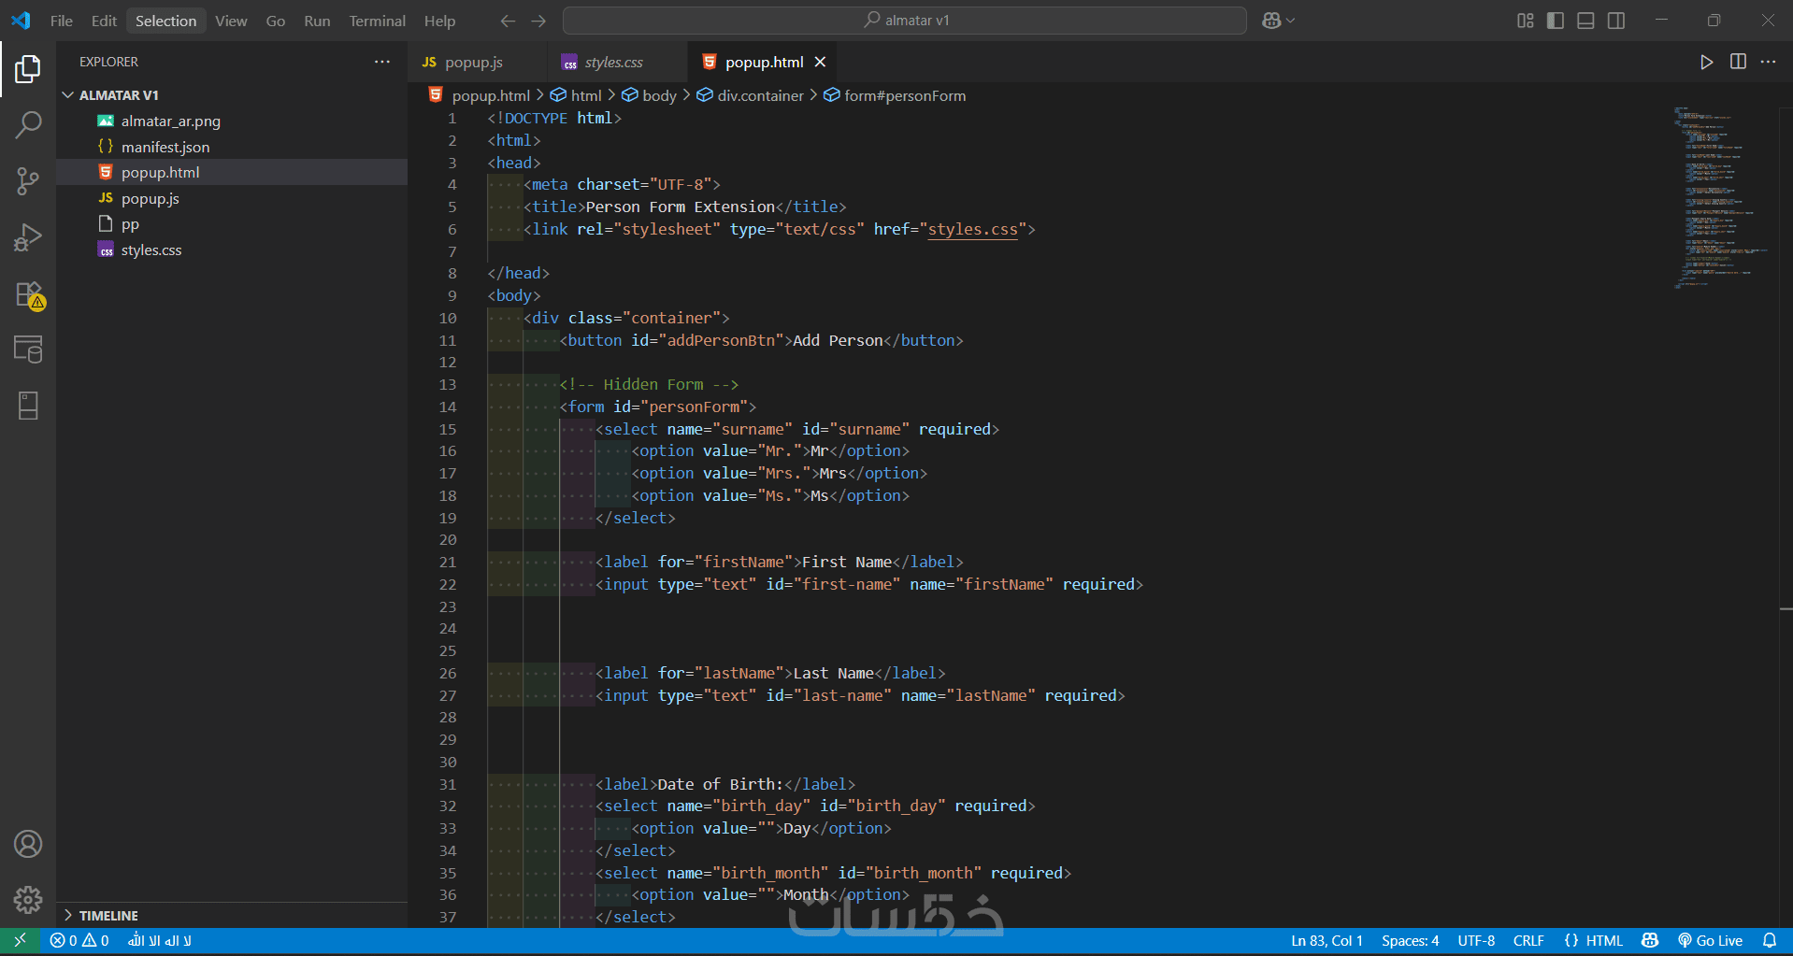Open the Source Control view

pyautogui.click(x=28, y=180)
